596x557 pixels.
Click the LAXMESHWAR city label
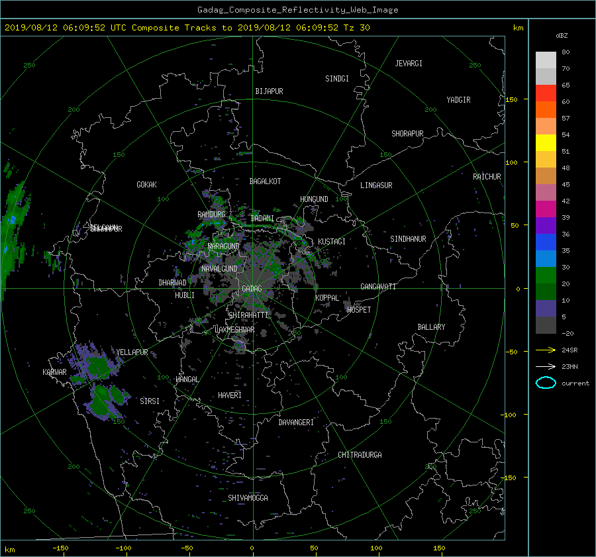coord(234,330)
